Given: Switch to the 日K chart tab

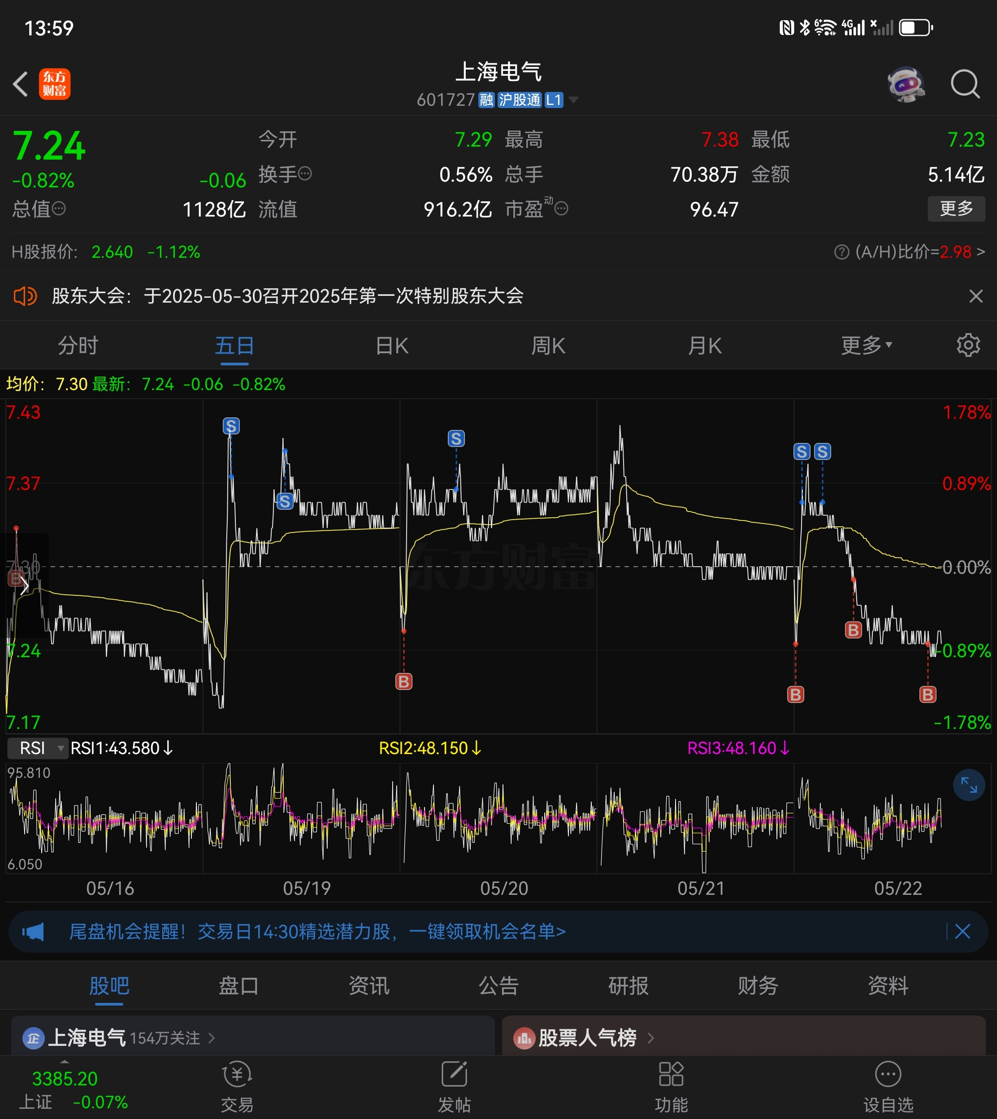Looking at the screenshot, I should click(392, 345).
